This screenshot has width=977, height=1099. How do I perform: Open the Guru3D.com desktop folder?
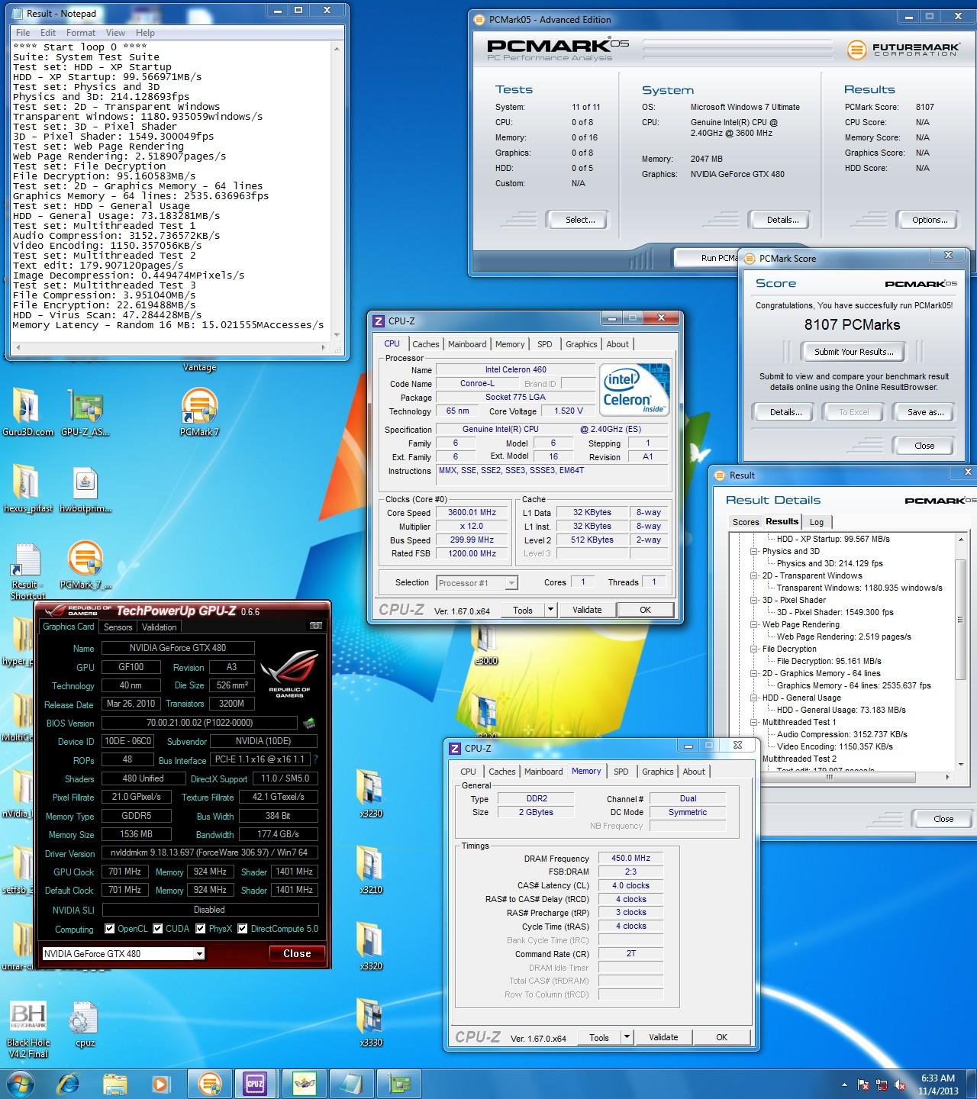click(27, 411)
